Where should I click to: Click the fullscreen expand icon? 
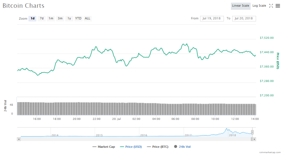point(271,6)
